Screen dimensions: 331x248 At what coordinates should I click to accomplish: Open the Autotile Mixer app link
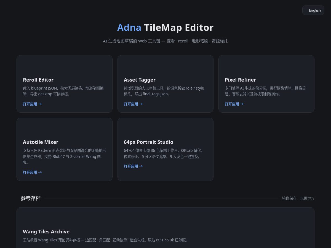click(x=32, y=172)
